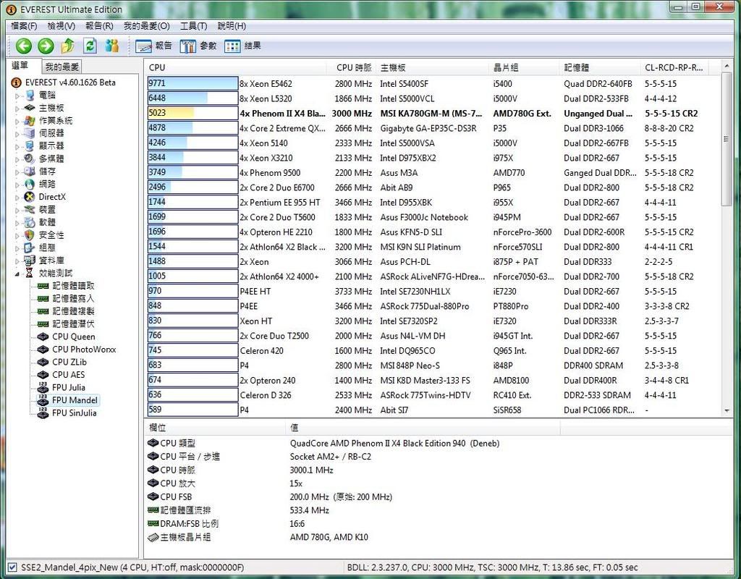Viewport: 741px width, 579px height.
Task: Select the 作業系統 operating system icon
Action: pyautogui.click(x=30, y=121)
